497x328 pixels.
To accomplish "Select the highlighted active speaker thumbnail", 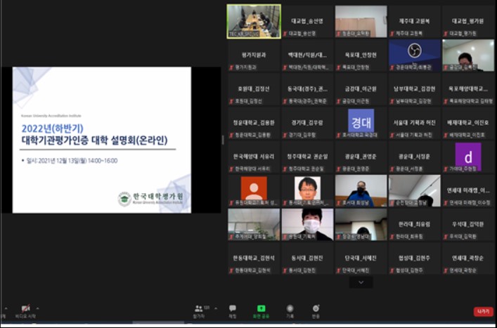I will (254, 20).
